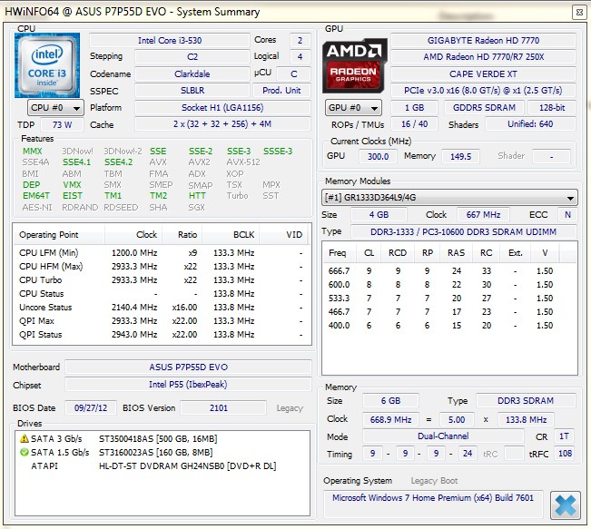Click the VID column header

[283, 234]
